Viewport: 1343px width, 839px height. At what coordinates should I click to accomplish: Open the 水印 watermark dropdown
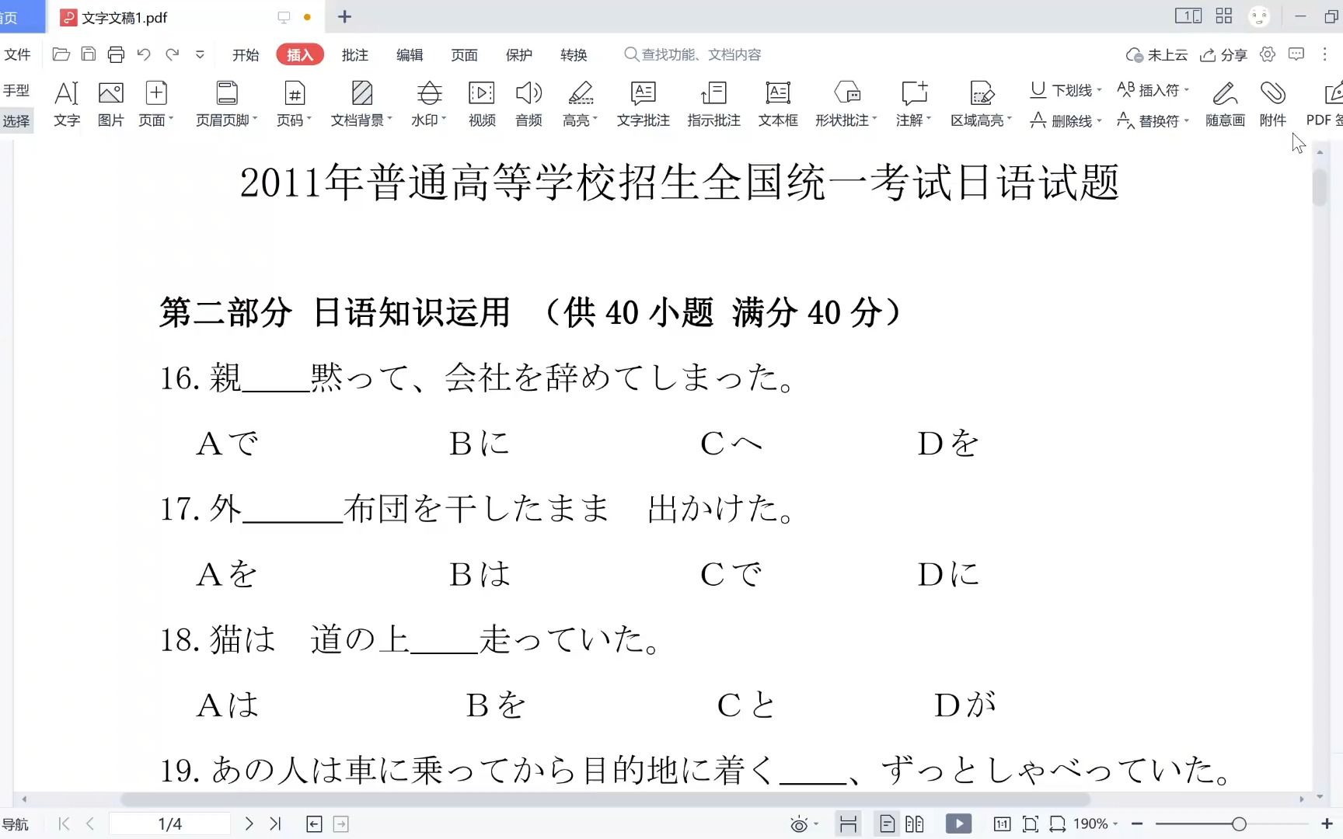click(429, 104)
